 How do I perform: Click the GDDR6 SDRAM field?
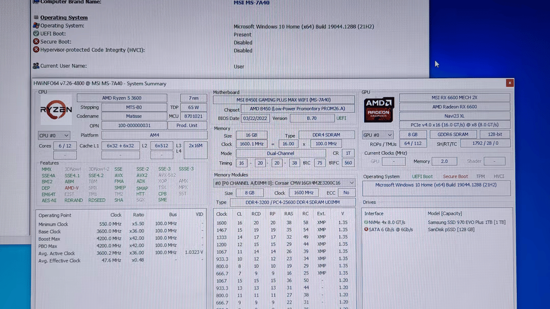click(453, 134)
